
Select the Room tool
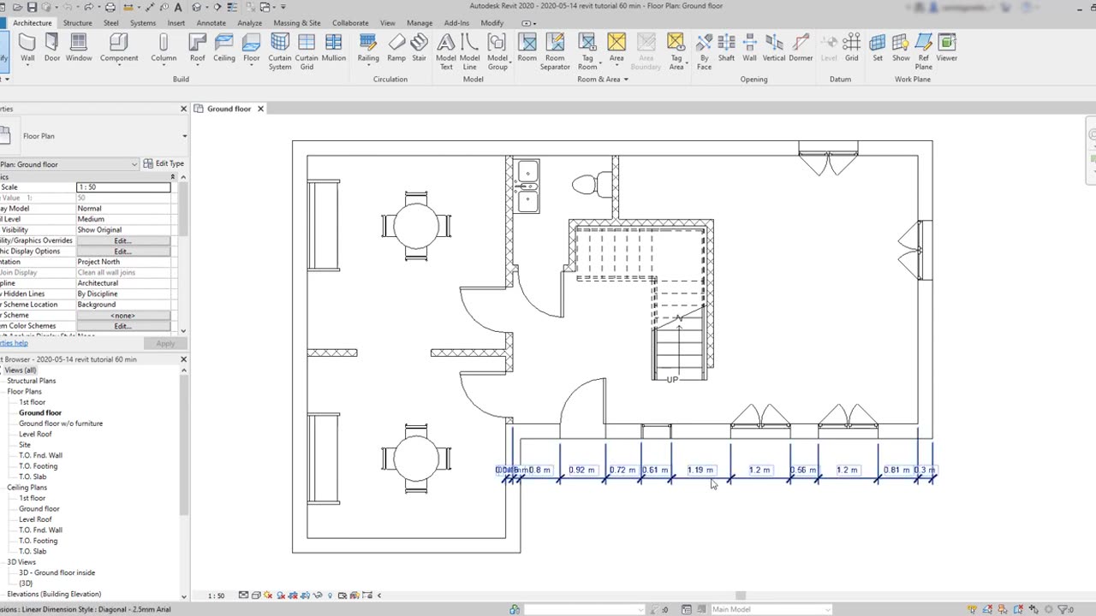[x=527, y=48]
